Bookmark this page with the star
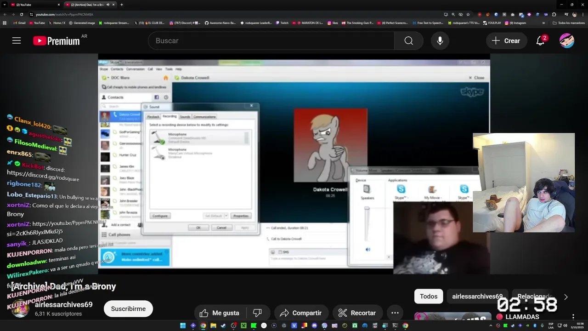 click(468, 14)
